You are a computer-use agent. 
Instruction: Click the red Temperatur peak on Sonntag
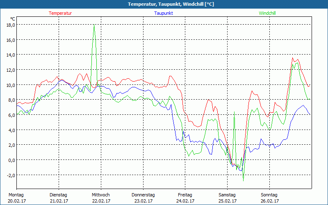pyautogui.click(x=292, y=58)
